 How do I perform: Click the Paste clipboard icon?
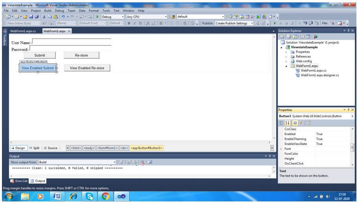point(55,16)
